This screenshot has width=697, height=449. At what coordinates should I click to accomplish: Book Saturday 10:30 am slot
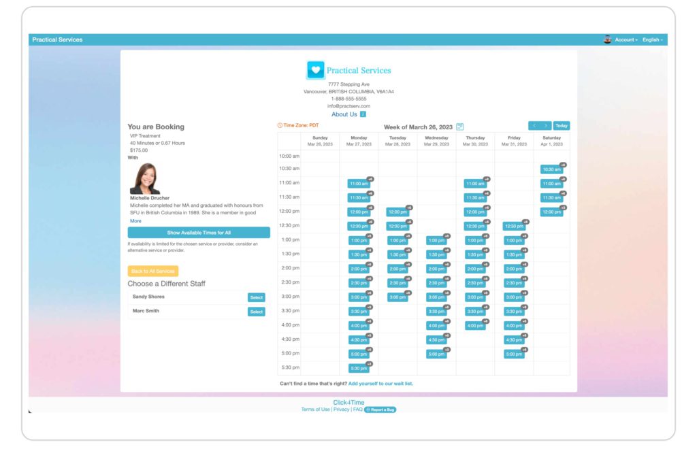551,169
